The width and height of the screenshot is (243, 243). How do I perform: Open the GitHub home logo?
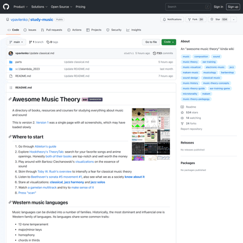(x=6, y=6)
